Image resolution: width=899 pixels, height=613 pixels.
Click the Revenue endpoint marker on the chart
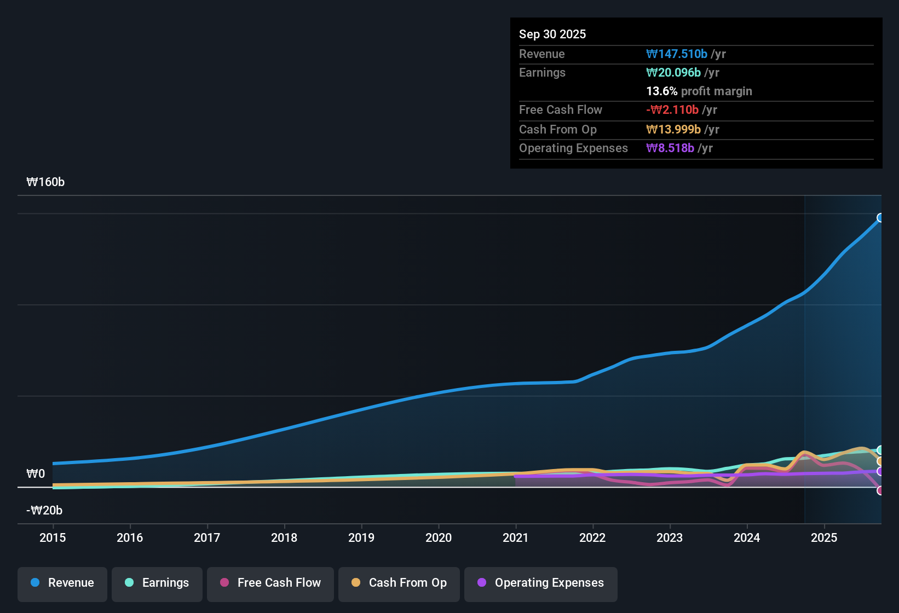click(880, 218)
